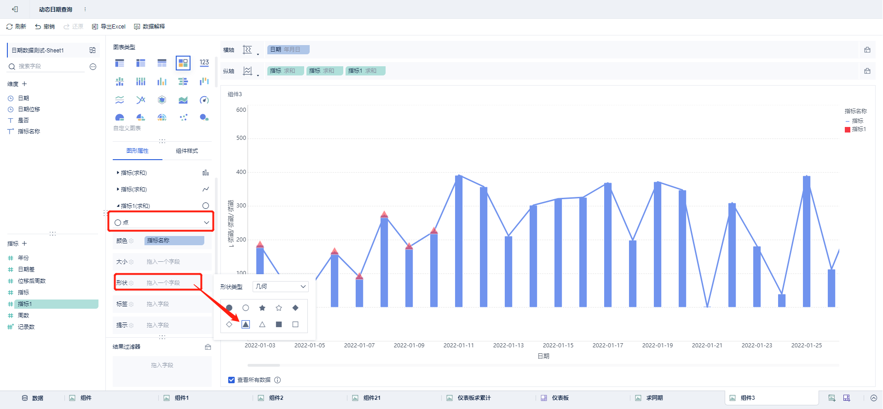This screenshot has width=883, height=409.
Task: Switch to the 组件样式 tab
Action: click(x=187, y=151)
